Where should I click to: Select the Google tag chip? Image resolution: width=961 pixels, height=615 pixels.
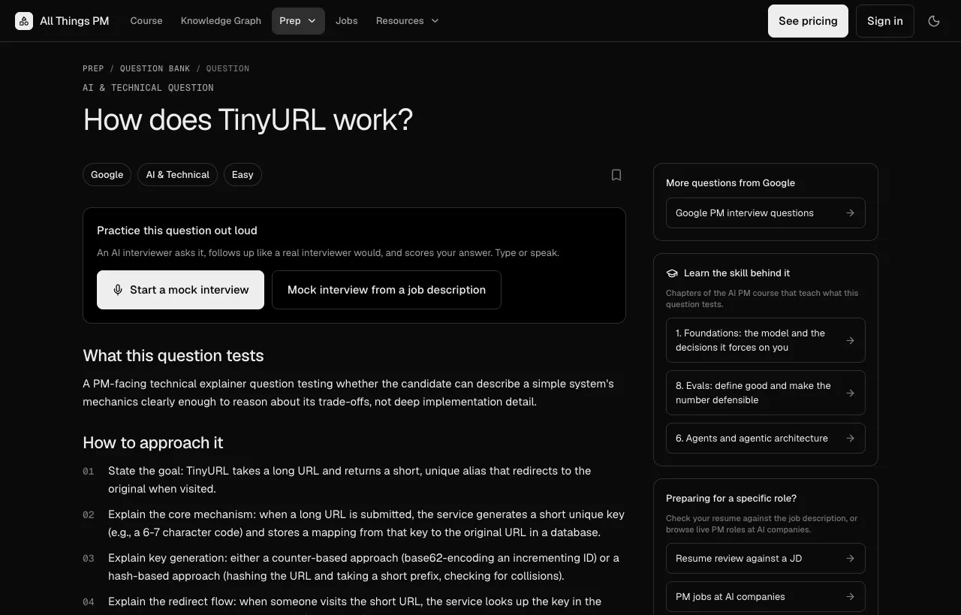(107, 175)
